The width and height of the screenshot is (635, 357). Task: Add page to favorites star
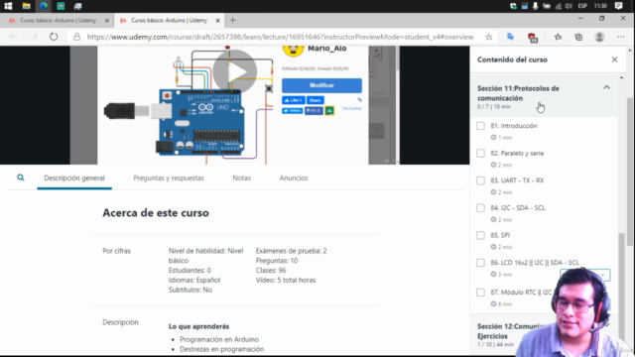pos(489,37)
